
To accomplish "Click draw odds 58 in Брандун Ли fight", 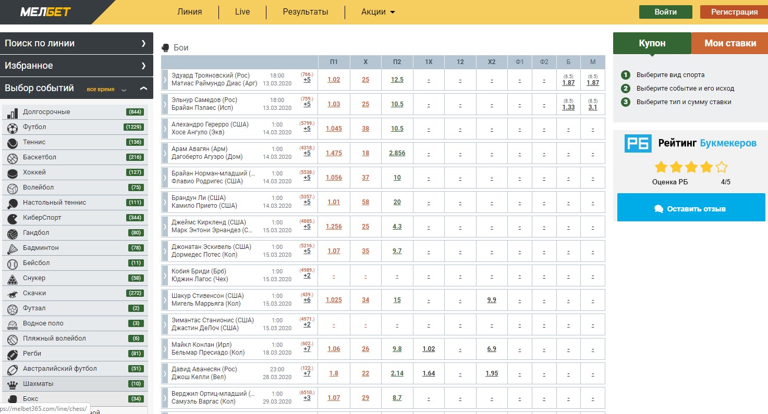I will click(365, 202).
